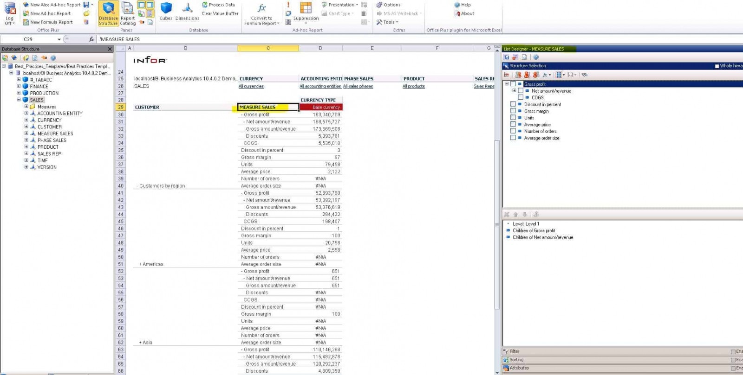Collapse Gross profit in List Designer

pos(507,84)
